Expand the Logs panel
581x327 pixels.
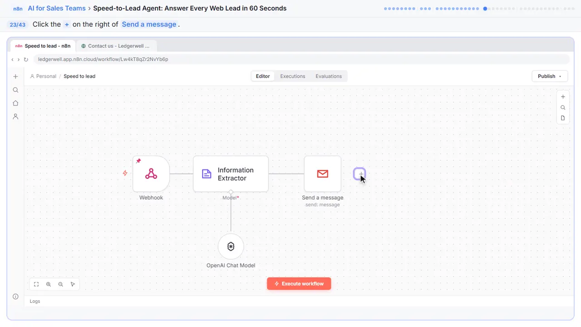coord(35,301)
